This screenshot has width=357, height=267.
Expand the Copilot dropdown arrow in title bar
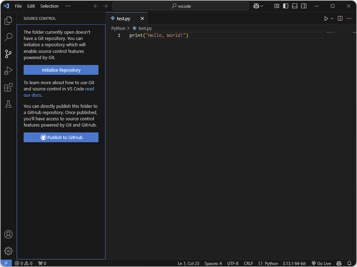[x=262, y=6]
